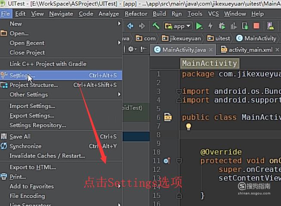Open File Encoding menu entry
This screenshot has height=206, width=281.
click(x=61, y=196)
